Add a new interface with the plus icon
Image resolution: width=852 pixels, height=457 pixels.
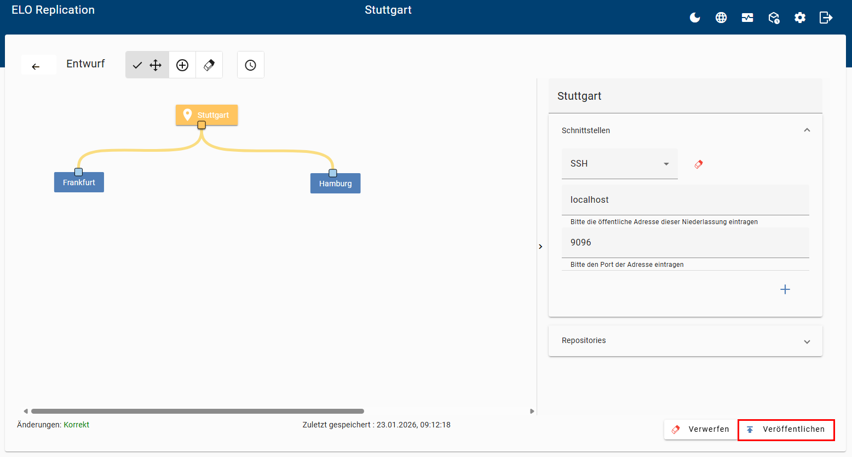point(785,289)
